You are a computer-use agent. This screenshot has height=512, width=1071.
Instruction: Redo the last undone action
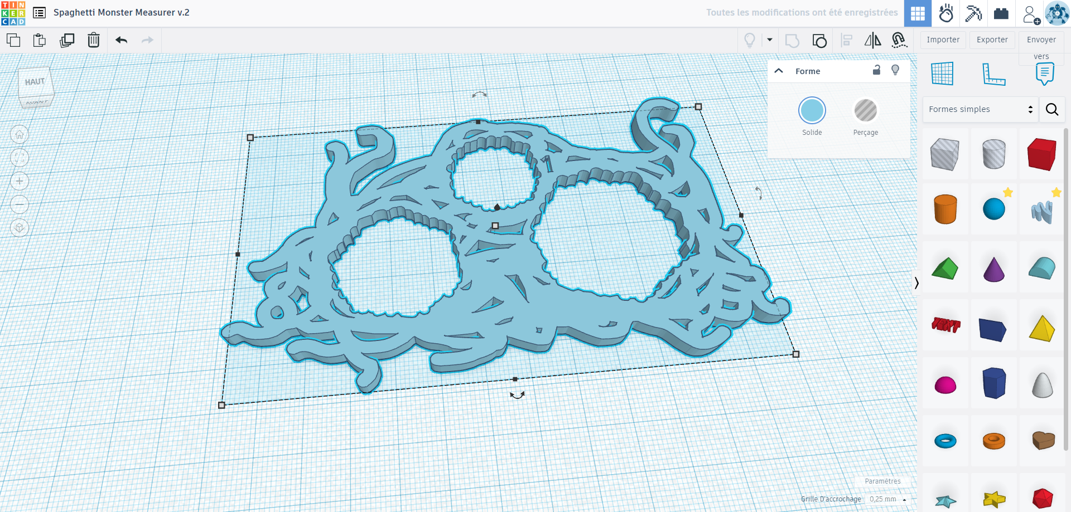[147, 40]
